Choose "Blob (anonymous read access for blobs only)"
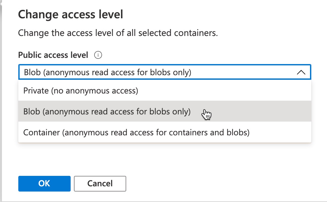The image size is (327, 202). coord(98,111)
